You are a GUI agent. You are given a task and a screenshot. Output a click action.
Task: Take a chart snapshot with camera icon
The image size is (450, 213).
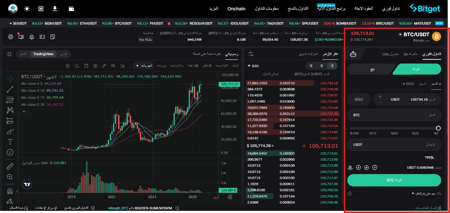(x=95, y=66)
